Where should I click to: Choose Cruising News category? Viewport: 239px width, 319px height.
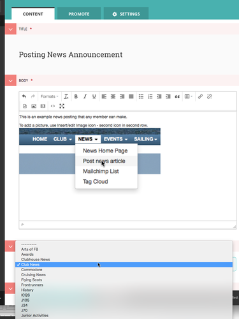(124, 275)
